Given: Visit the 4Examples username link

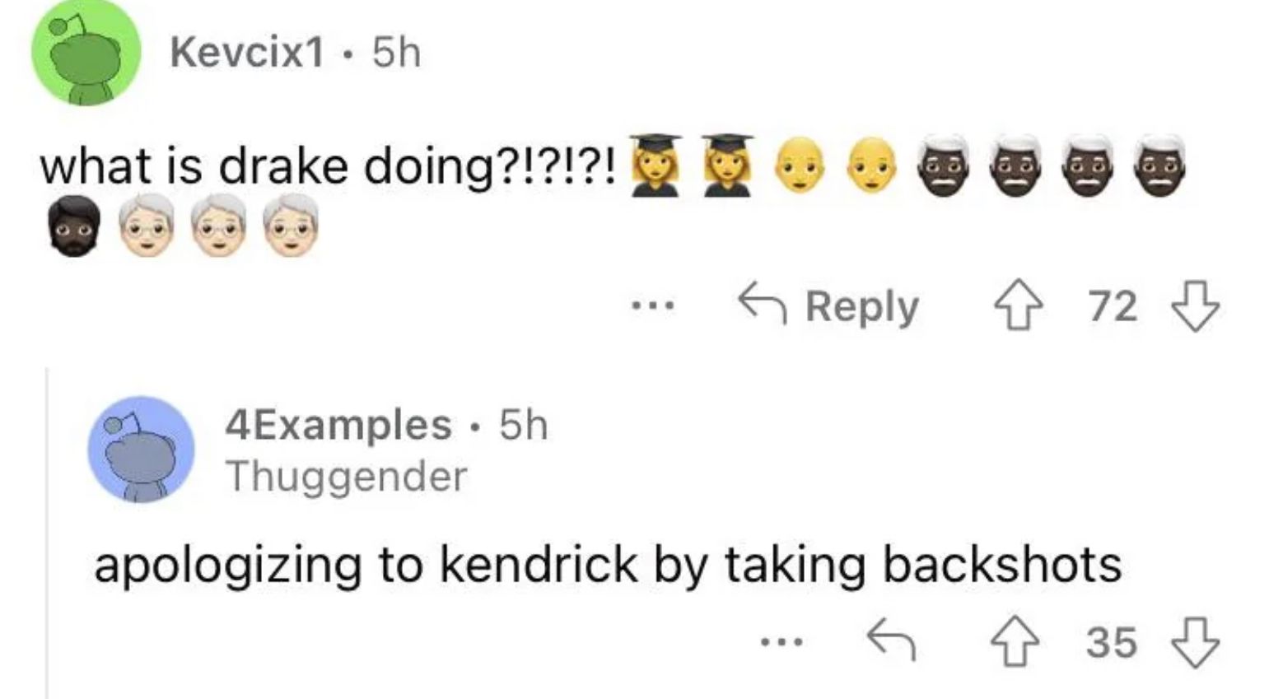Looking at the screenshot, I should tap(338, 425).
